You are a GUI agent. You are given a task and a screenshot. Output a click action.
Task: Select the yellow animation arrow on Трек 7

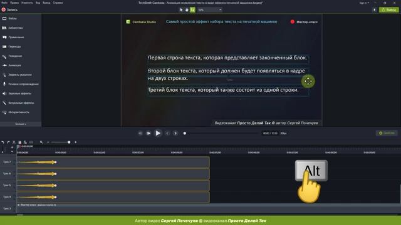tap(38, 162)
